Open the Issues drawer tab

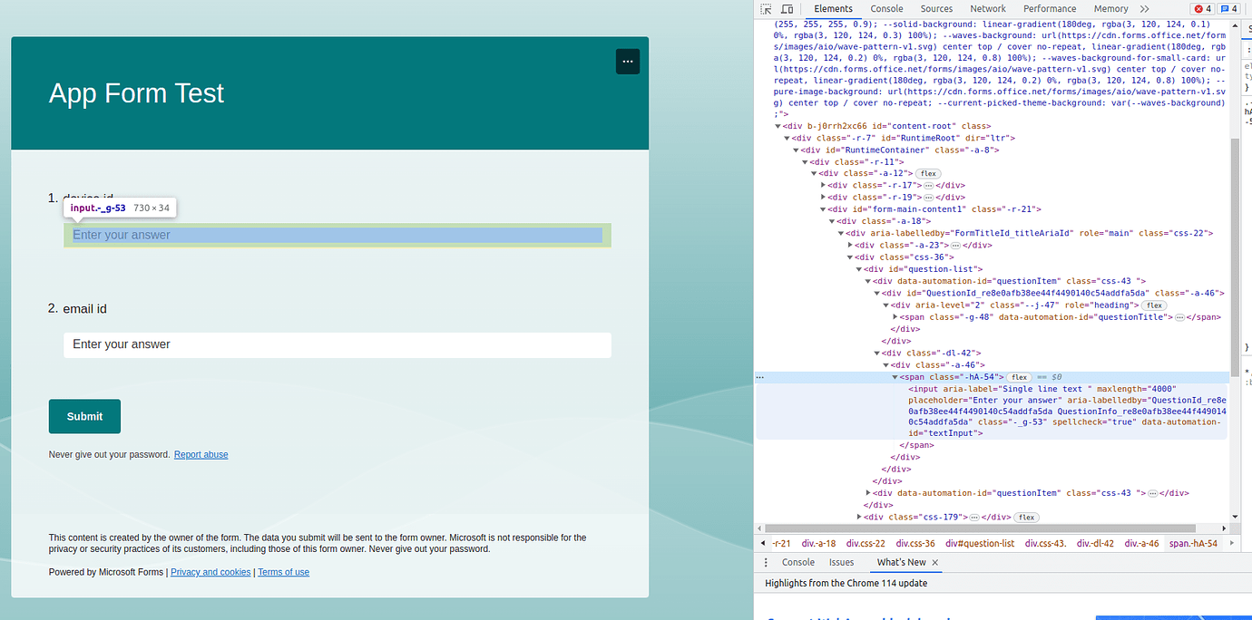pyautogui.click(x=841, y=562)
